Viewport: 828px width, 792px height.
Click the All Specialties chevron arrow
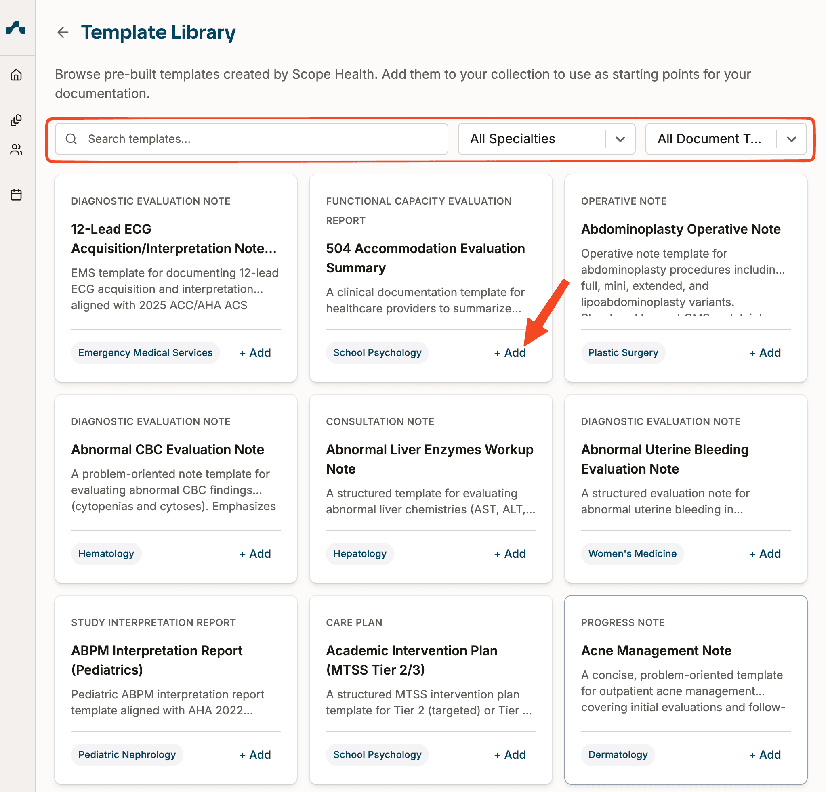[x=620, y=139]
